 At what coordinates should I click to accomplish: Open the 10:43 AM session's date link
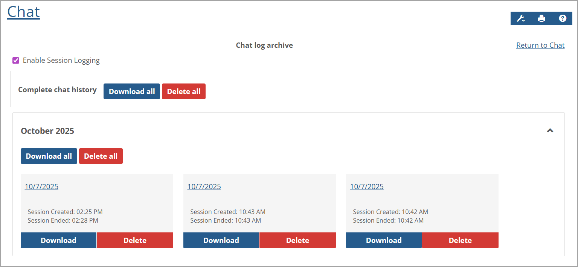[x=204, y=186]
